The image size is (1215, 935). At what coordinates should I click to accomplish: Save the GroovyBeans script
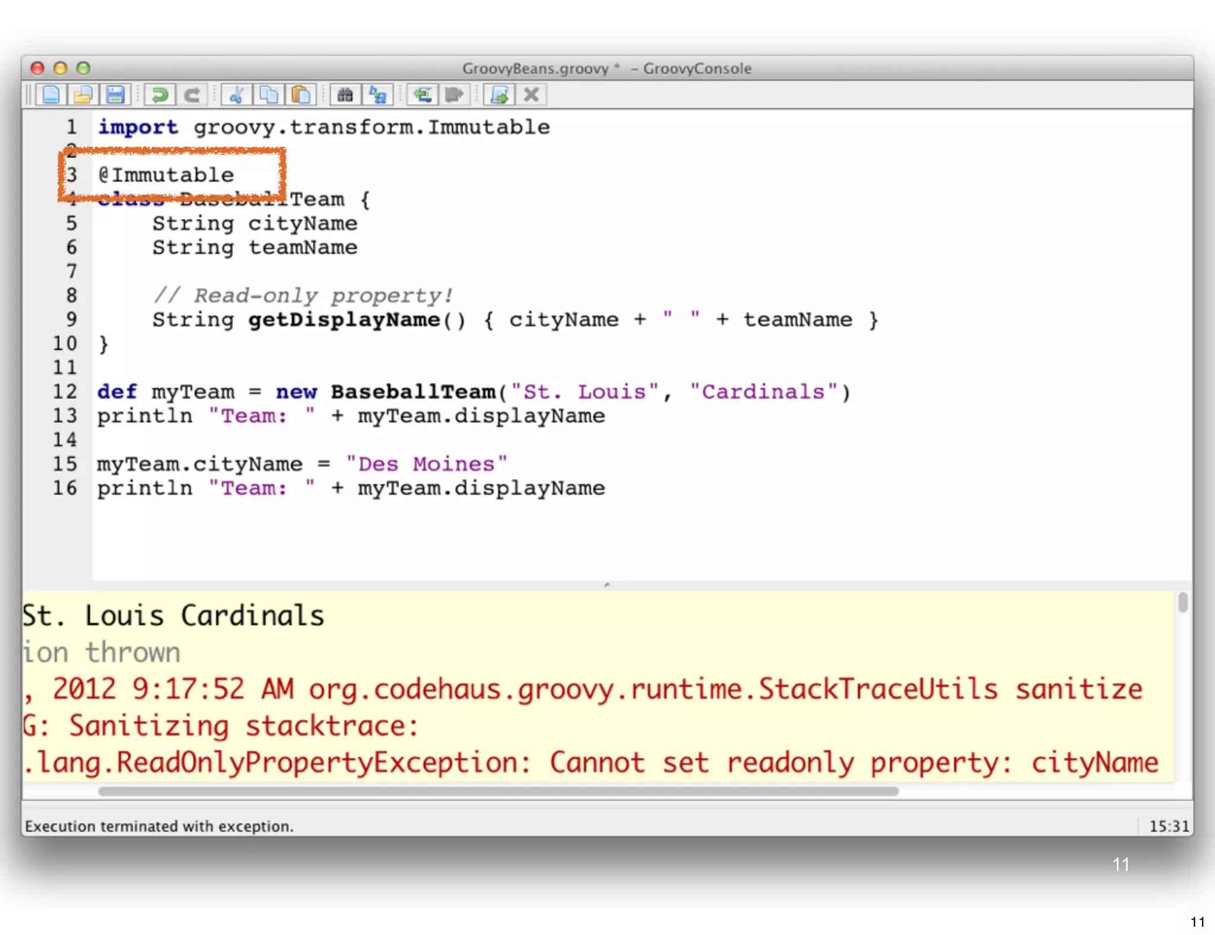coord(115,95)
